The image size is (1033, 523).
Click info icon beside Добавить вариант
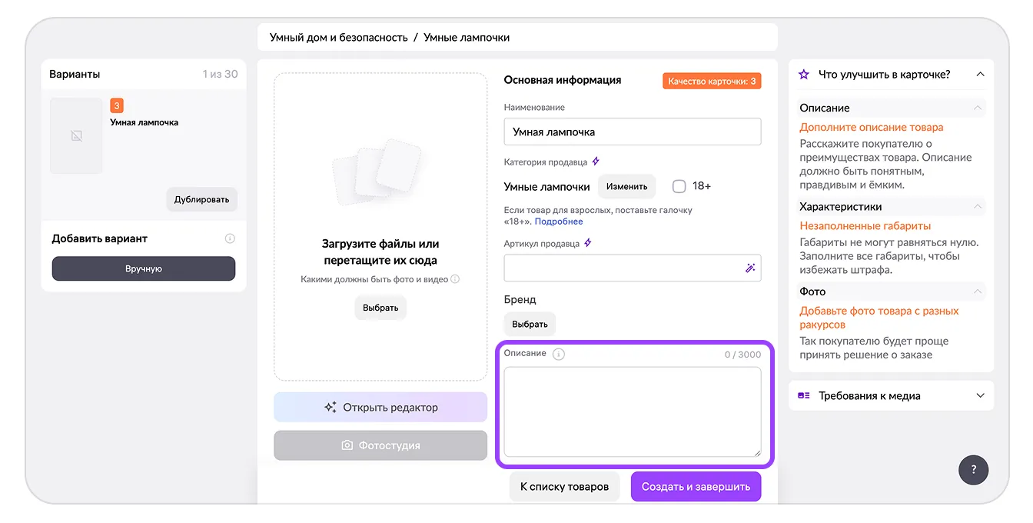pos(230,239)
